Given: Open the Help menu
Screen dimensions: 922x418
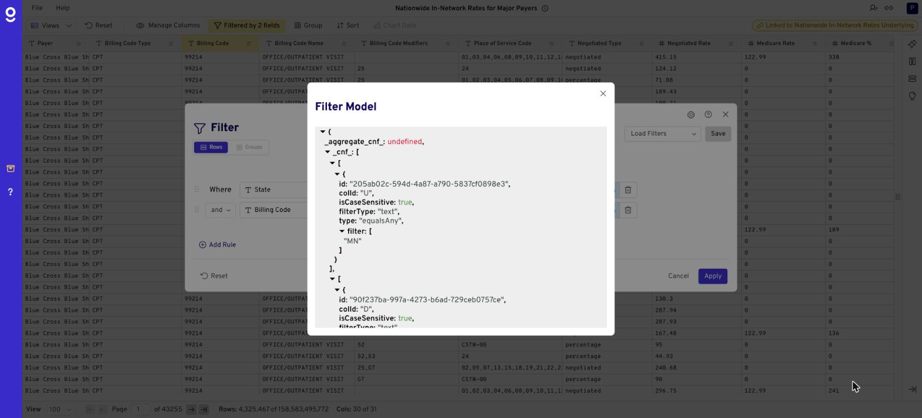Looking at the screenshot, I should 62,8.
